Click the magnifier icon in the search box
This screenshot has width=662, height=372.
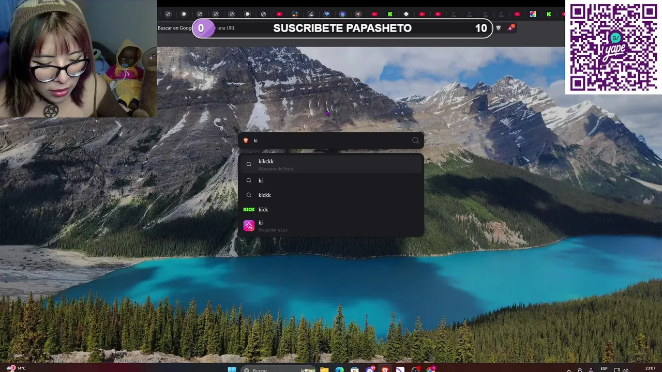[x=416, y=141]
